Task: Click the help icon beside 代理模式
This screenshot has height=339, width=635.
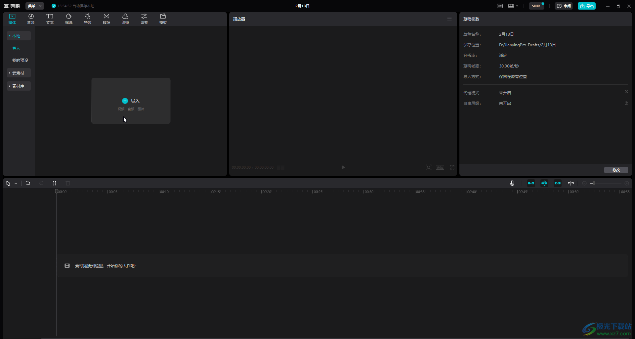Action: pyautogui.click(x=626, y=92)
